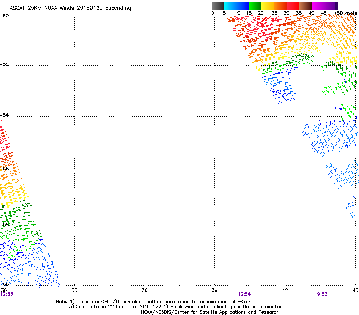Click the -56 latitude axis label
Screen dimensions: 359x315
click(x=4, y=168)
